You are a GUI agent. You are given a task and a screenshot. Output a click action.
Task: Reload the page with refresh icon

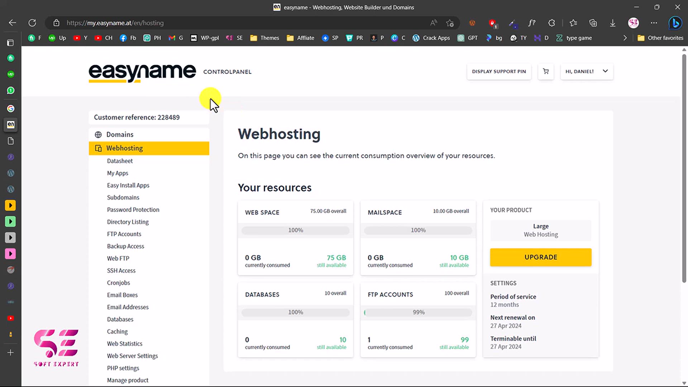(x=32, y=23)
